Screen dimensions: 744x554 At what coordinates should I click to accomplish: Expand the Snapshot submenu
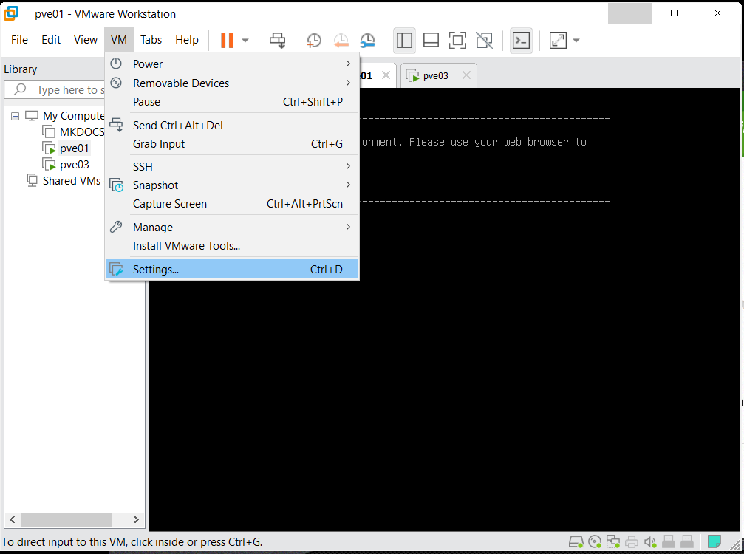232,185
